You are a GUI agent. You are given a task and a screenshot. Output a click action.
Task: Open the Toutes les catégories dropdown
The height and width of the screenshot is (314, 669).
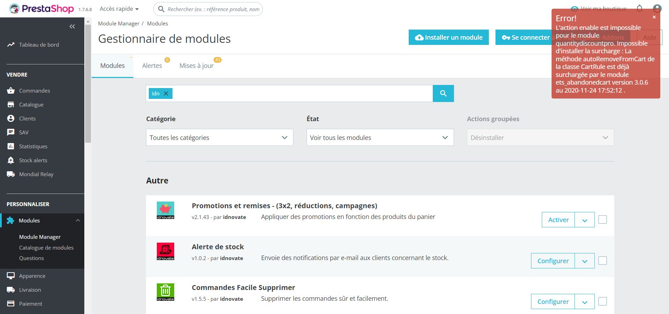pos(220,138)
